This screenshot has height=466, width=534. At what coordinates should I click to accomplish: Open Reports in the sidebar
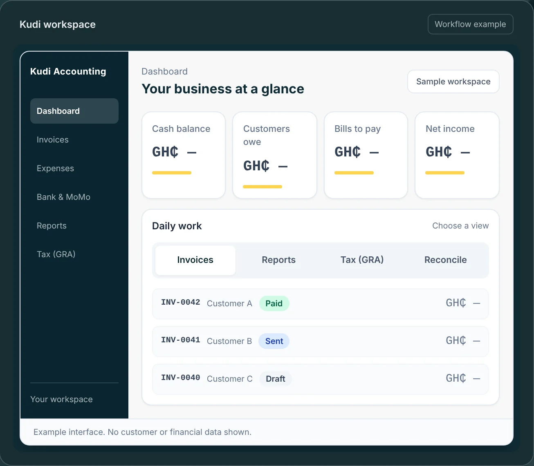pyautogui.click(x=74, y=226)
